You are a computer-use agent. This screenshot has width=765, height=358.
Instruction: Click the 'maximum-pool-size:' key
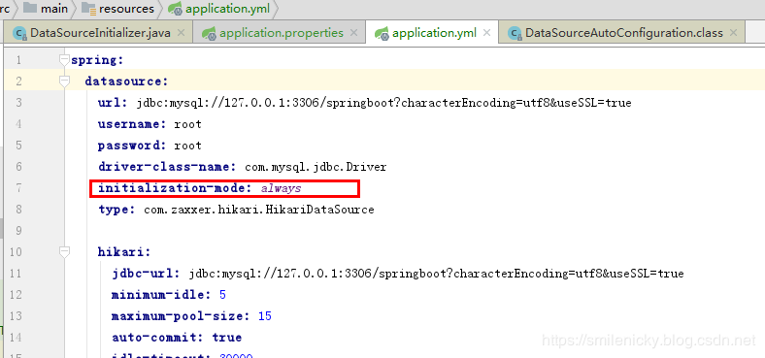click(181, 316)
